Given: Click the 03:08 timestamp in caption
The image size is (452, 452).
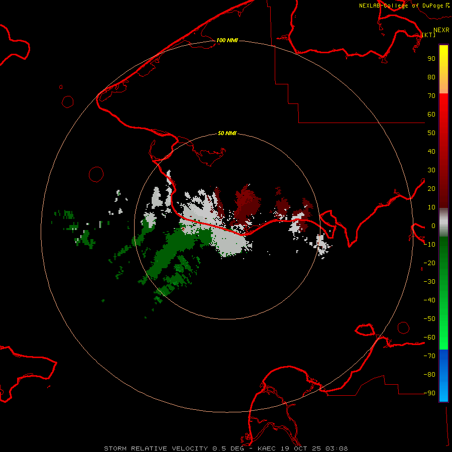Looking at the screenshot, I should 336,448.
